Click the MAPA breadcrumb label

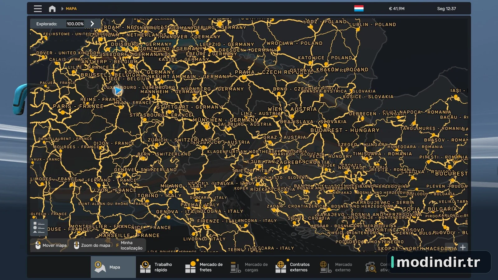[x=71, y=9]
